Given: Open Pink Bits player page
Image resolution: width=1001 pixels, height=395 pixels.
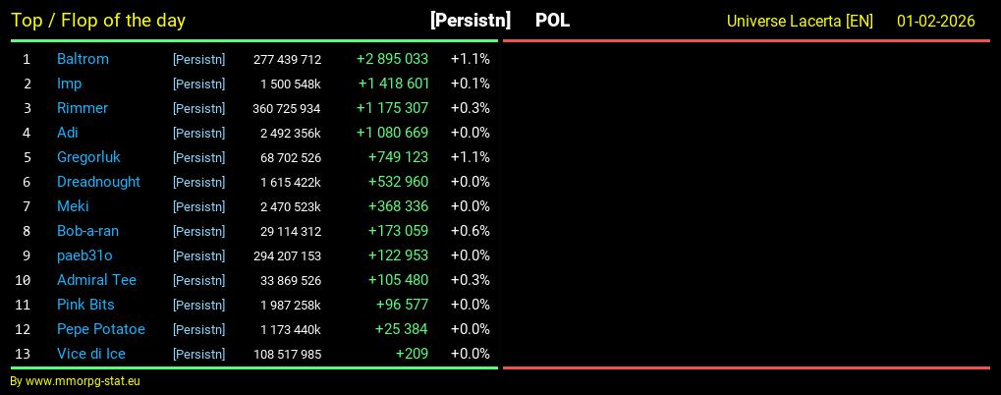Looking at the screenshot, I should pos(85,305).
